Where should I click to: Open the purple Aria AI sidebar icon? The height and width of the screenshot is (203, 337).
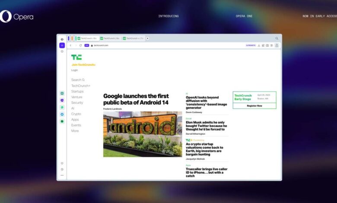click(x=62, y=45)
